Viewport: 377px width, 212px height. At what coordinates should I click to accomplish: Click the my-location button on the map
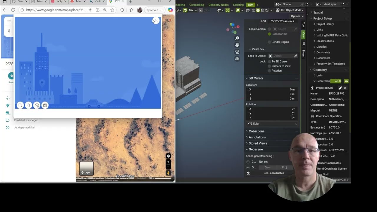click(x=168, y=156)
